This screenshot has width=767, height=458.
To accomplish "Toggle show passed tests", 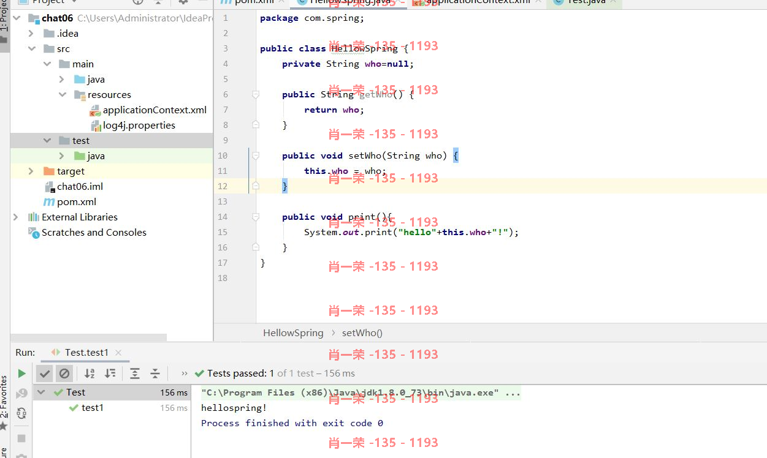I will click(x=45, y=374).
